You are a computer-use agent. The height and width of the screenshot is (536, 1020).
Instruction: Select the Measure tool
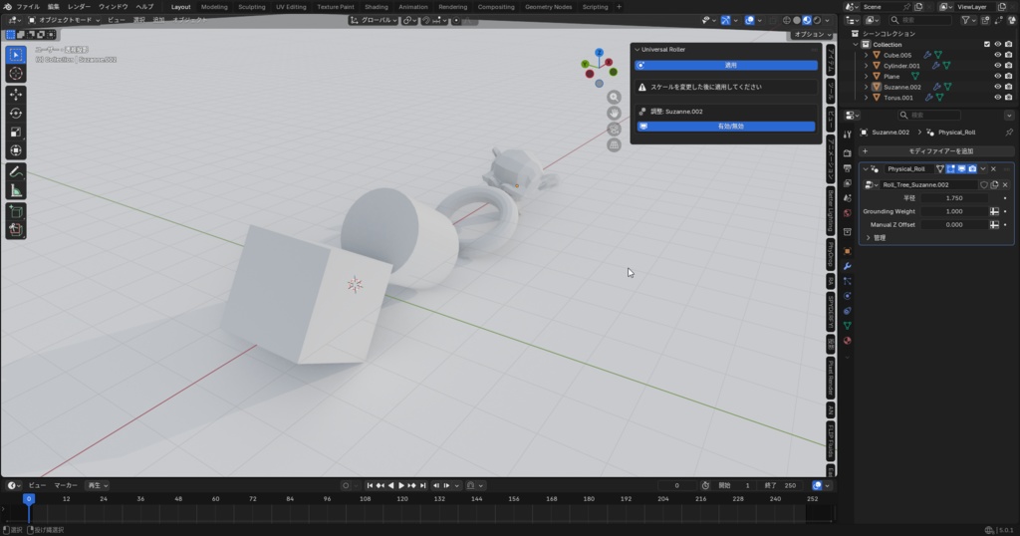point(16,190)
